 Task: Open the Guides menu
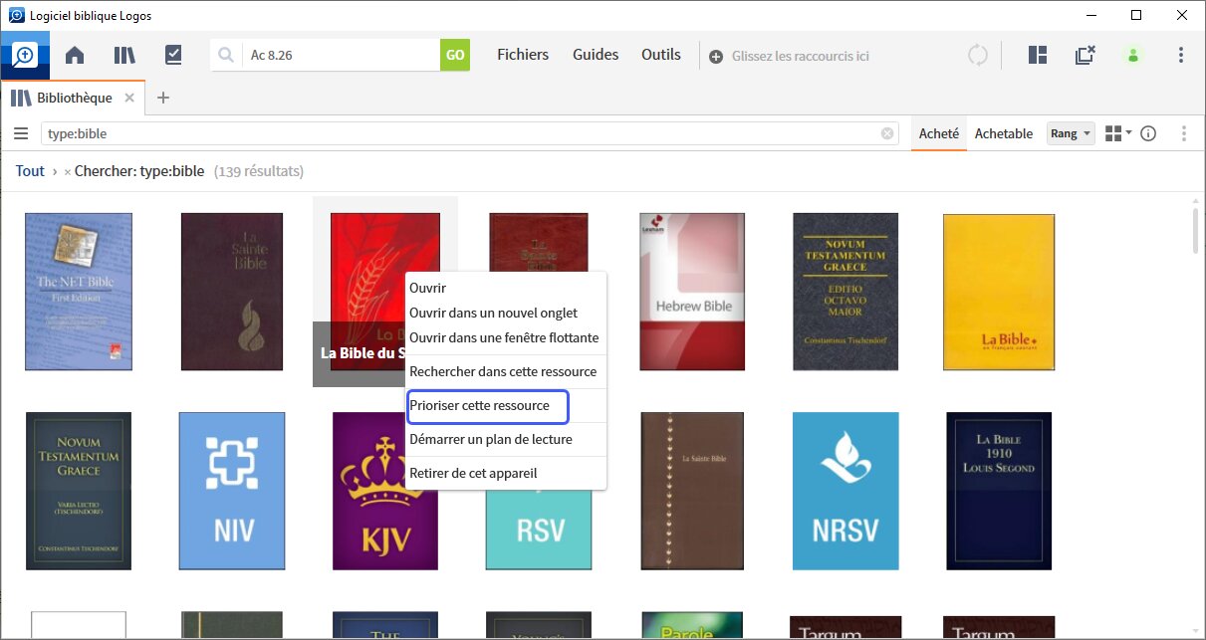596,55
